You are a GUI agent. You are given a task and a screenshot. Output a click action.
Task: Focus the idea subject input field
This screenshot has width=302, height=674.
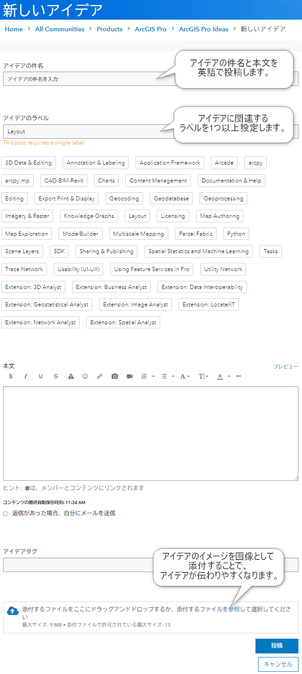[x=150, y=79]
